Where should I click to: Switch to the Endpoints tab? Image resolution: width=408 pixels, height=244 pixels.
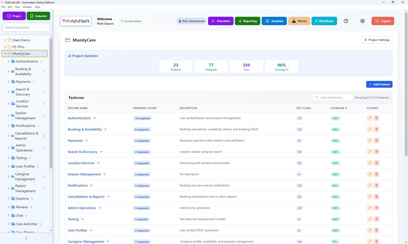(x=38, y=16)
